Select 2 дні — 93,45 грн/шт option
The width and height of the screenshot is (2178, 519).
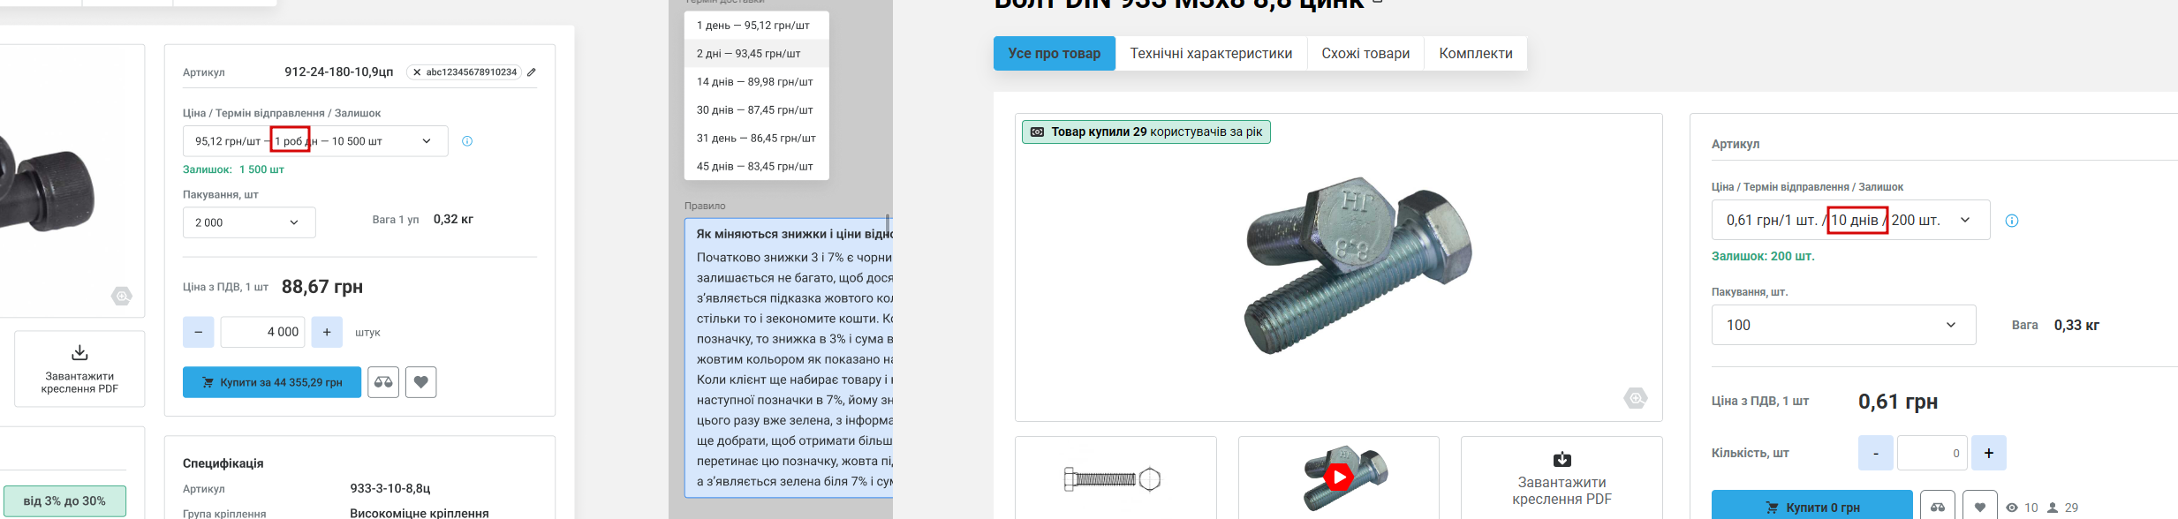[756, 54]
